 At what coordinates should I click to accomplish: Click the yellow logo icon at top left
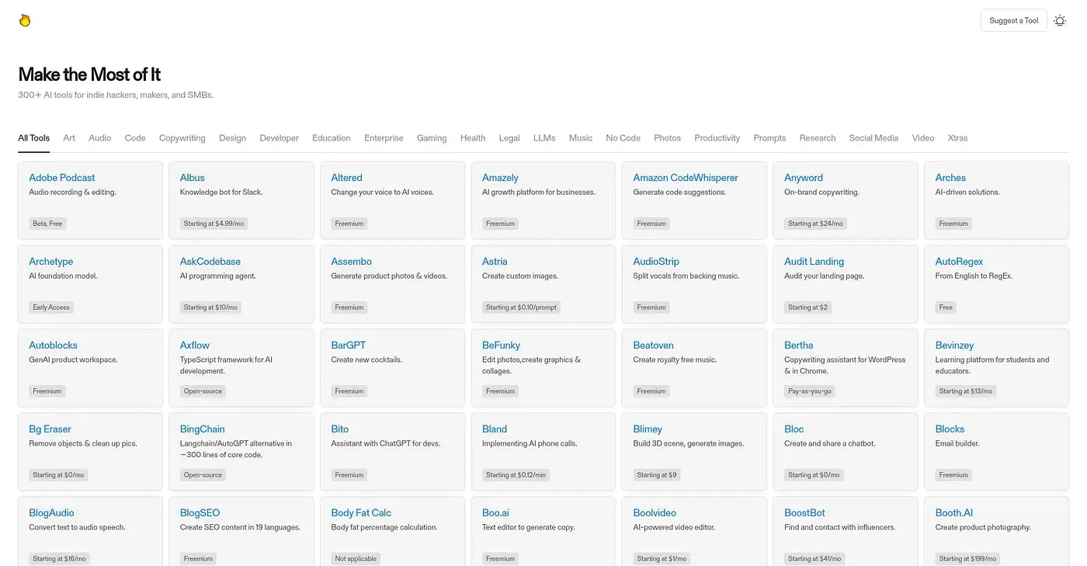pos(25,20)
